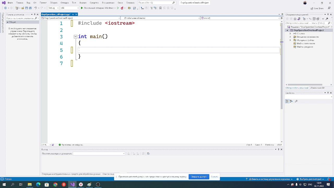This screenshot has width=334, height=188.
Task: Open the Отладка menu
Action: [64, 3]
